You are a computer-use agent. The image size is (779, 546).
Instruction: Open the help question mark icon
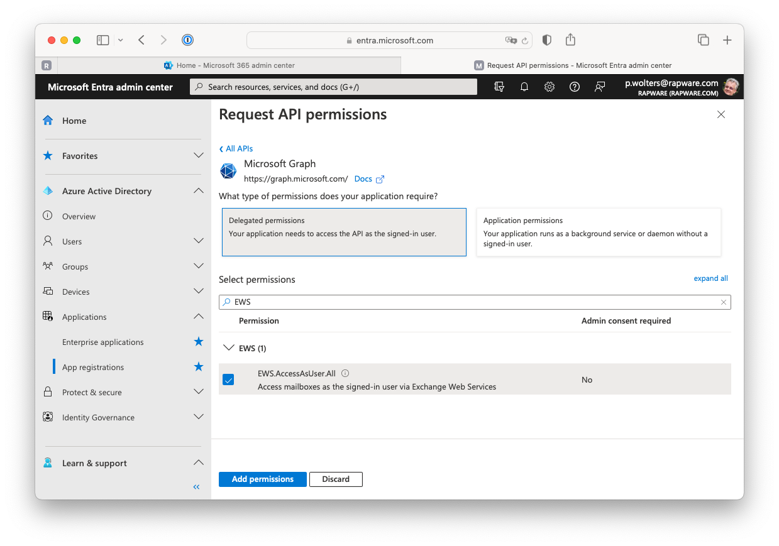pos(575,87)
